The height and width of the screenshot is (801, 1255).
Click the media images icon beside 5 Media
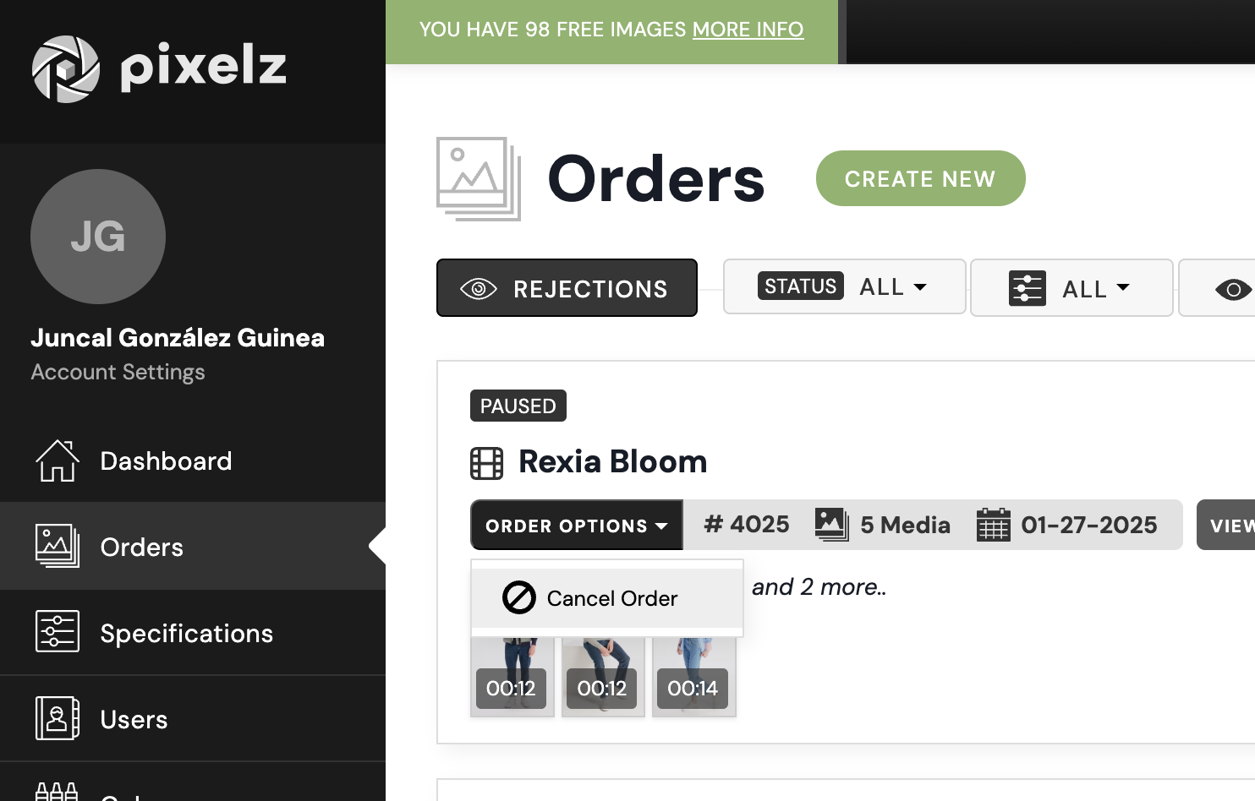pos(831,525)
